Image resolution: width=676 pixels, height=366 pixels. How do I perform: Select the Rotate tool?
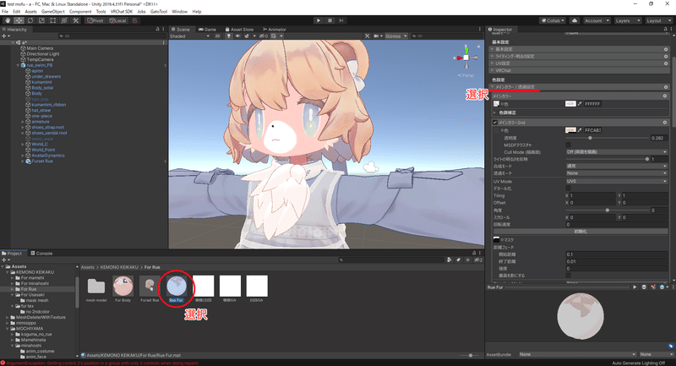tap(30, 20)
